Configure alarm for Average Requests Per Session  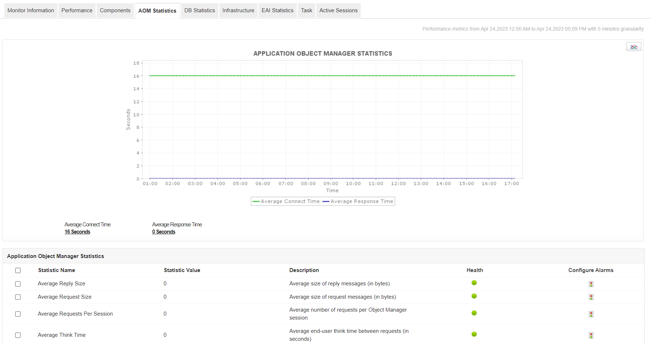[591, 314]
